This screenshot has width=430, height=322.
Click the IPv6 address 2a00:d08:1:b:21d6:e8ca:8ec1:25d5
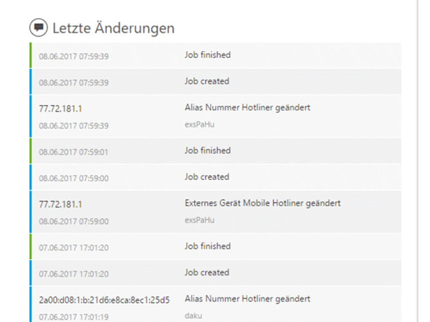click(104, 300)
